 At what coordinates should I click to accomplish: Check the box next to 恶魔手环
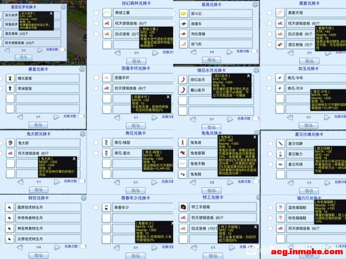pyautogui.click(x=96, y=78)
